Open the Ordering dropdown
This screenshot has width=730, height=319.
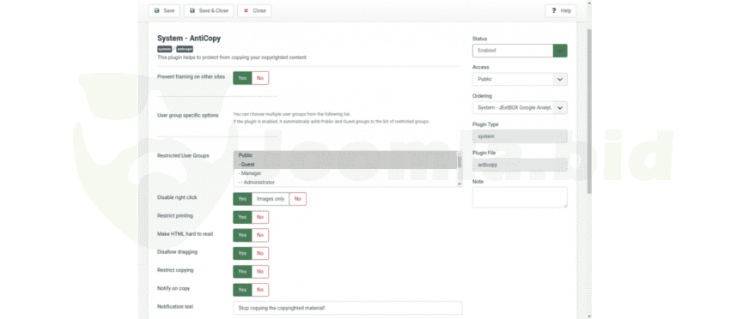point(520,108)
